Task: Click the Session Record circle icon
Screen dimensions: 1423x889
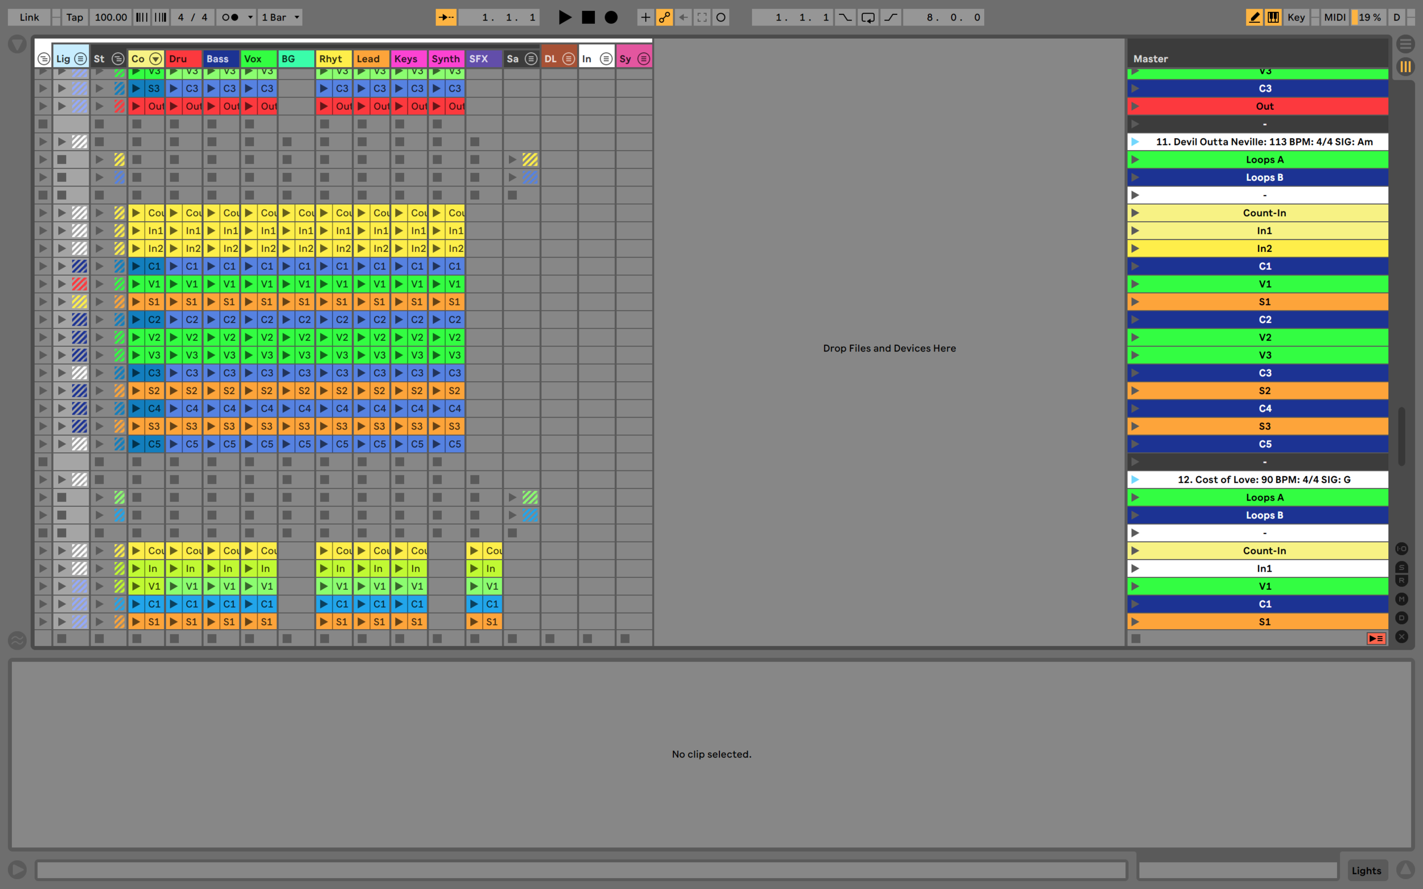Action: pos(721,17)
